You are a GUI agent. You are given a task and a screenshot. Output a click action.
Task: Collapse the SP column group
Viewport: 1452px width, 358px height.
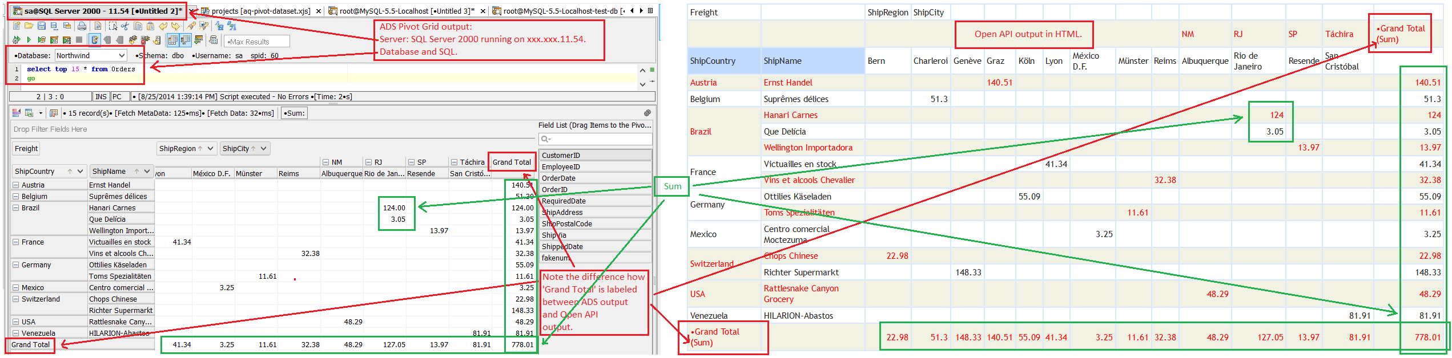click(411, 162)
